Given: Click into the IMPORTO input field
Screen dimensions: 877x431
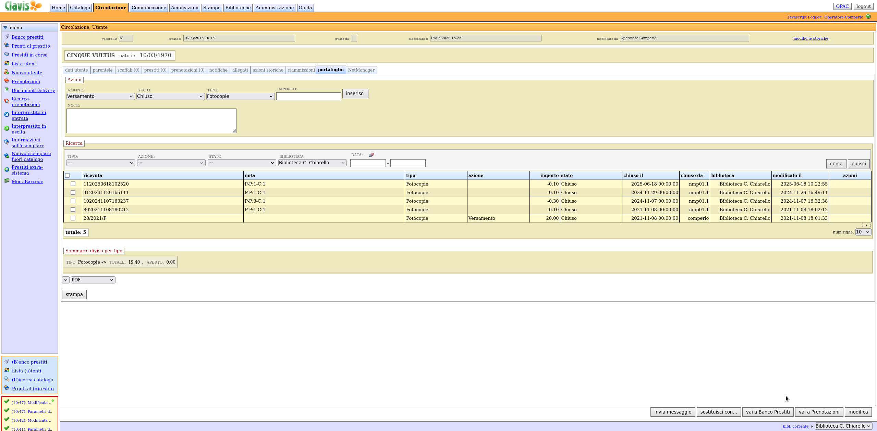Looking at the screenshot, I should (308, 97).
